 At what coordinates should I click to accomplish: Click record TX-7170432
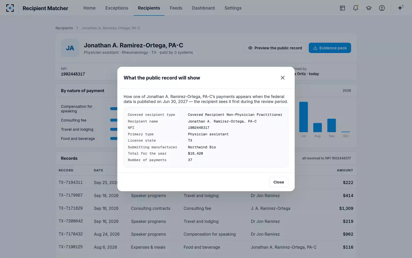[x=71, y=234]
